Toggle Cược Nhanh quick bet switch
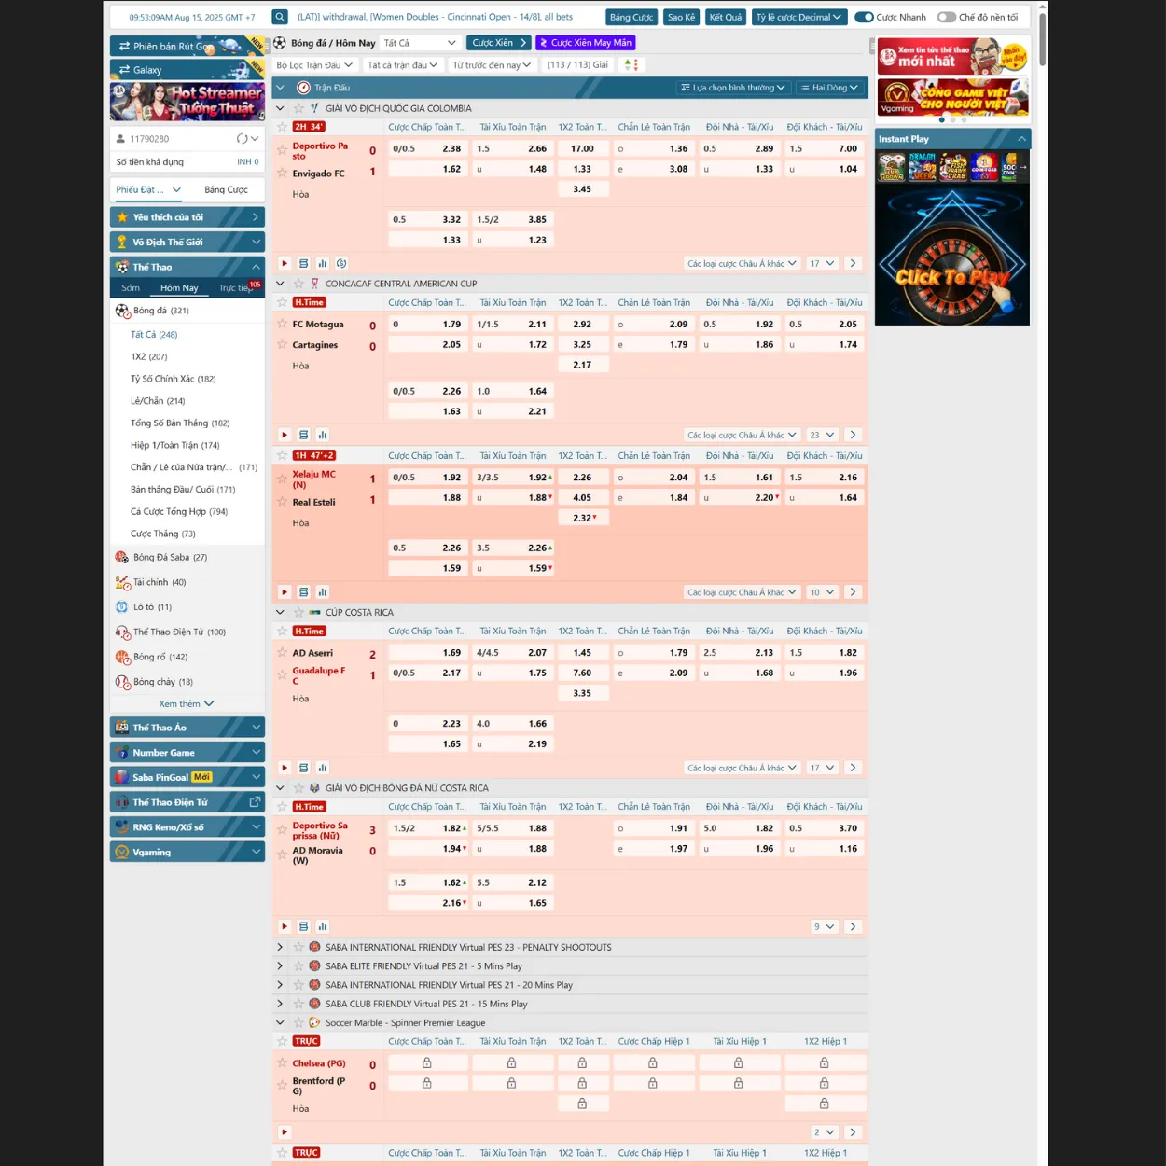The image size is (1166, 1166). pos(864,17)
